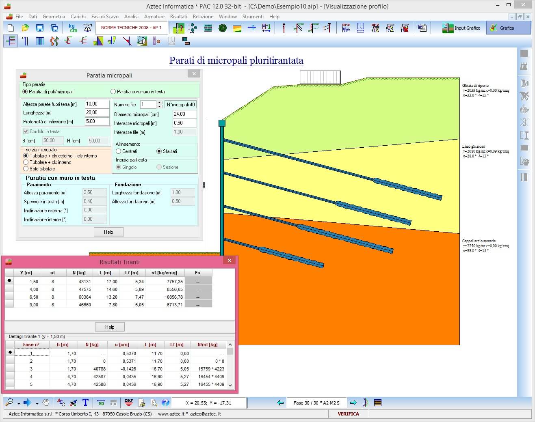Click the brick wall material icon
Viewport: 535px width, 422px height.
[x=208, y=28]
